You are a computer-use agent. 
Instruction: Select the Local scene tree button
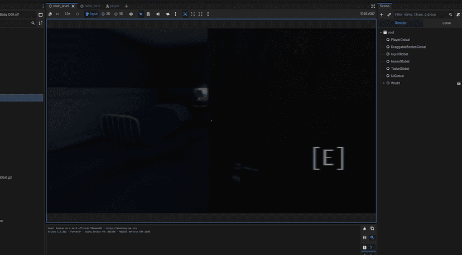tap(446, 23)
